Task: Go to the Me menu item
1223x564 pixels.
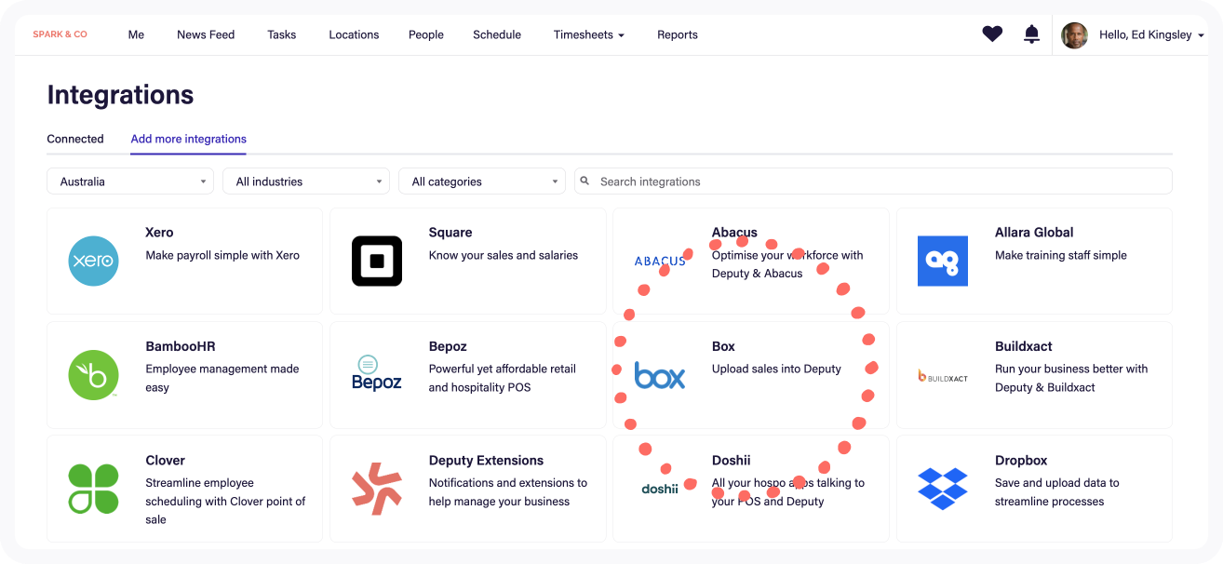Action: click(136, 35)
